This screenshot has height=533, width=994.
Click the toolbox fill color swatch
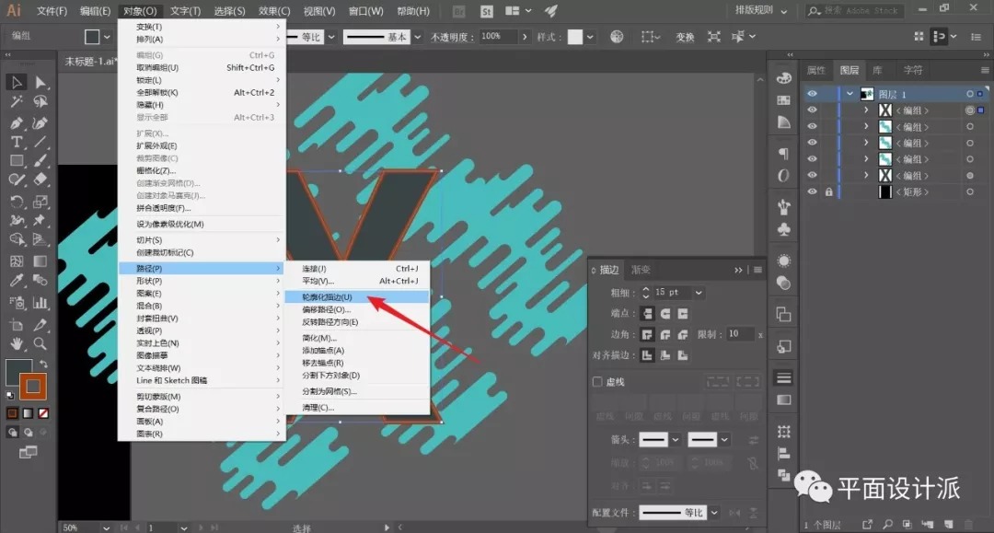click(x=17, y=371)
